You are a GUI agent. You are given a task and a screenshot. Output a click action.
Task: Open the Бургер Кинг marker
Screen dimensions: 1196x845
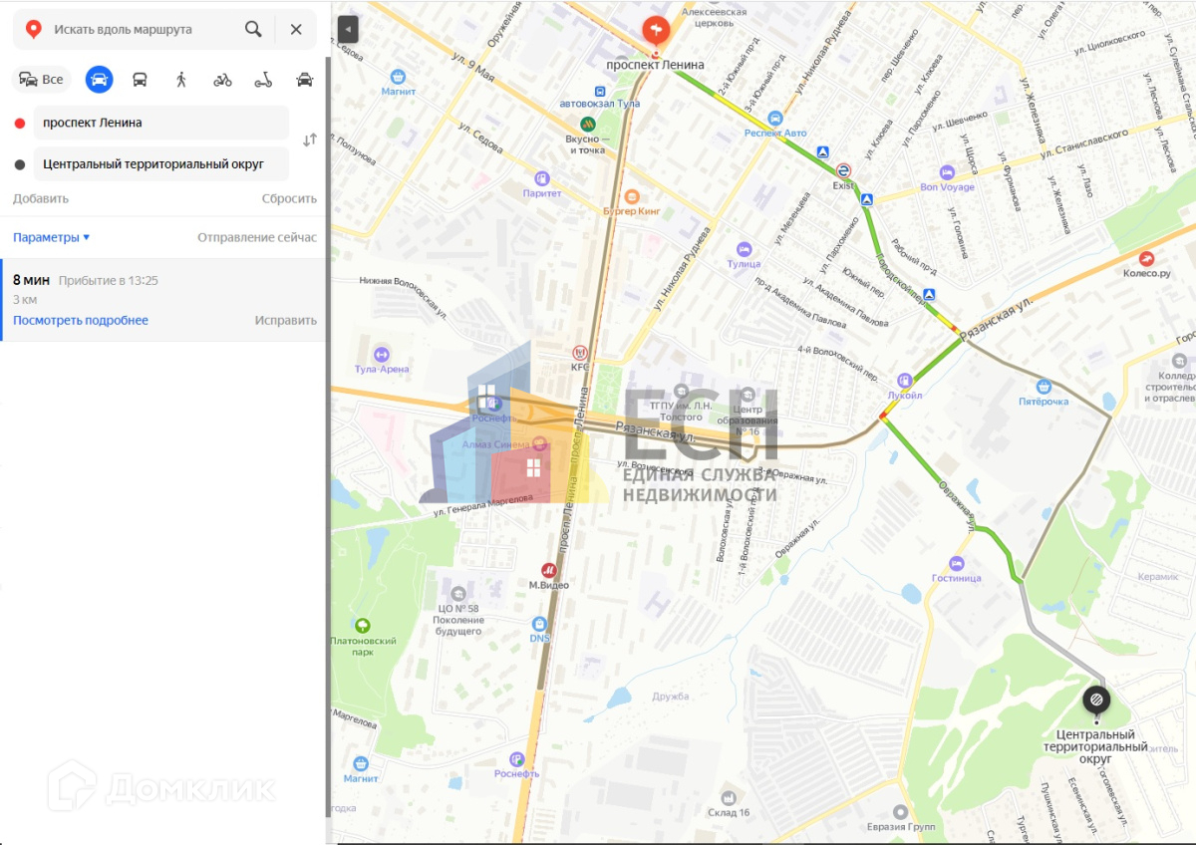pyautogui.click(x=632, y=196)
